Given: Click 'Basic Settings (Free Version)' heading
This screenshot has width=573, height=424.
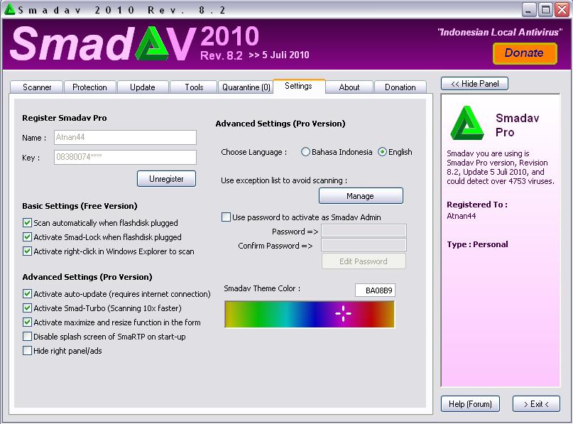Looking at the screenshot, I should (80, 206).
